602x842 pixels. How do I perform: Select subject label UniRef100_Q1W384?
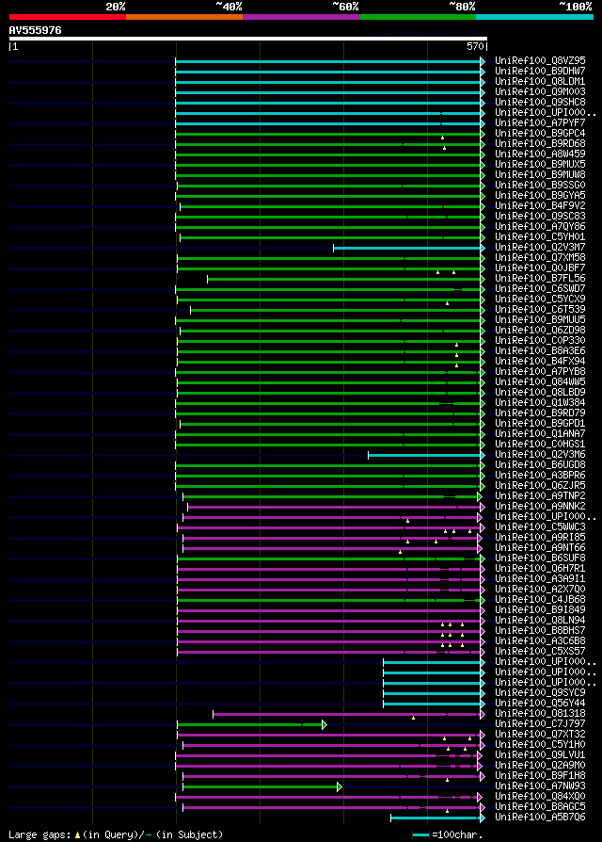click(x=540, y=403)
